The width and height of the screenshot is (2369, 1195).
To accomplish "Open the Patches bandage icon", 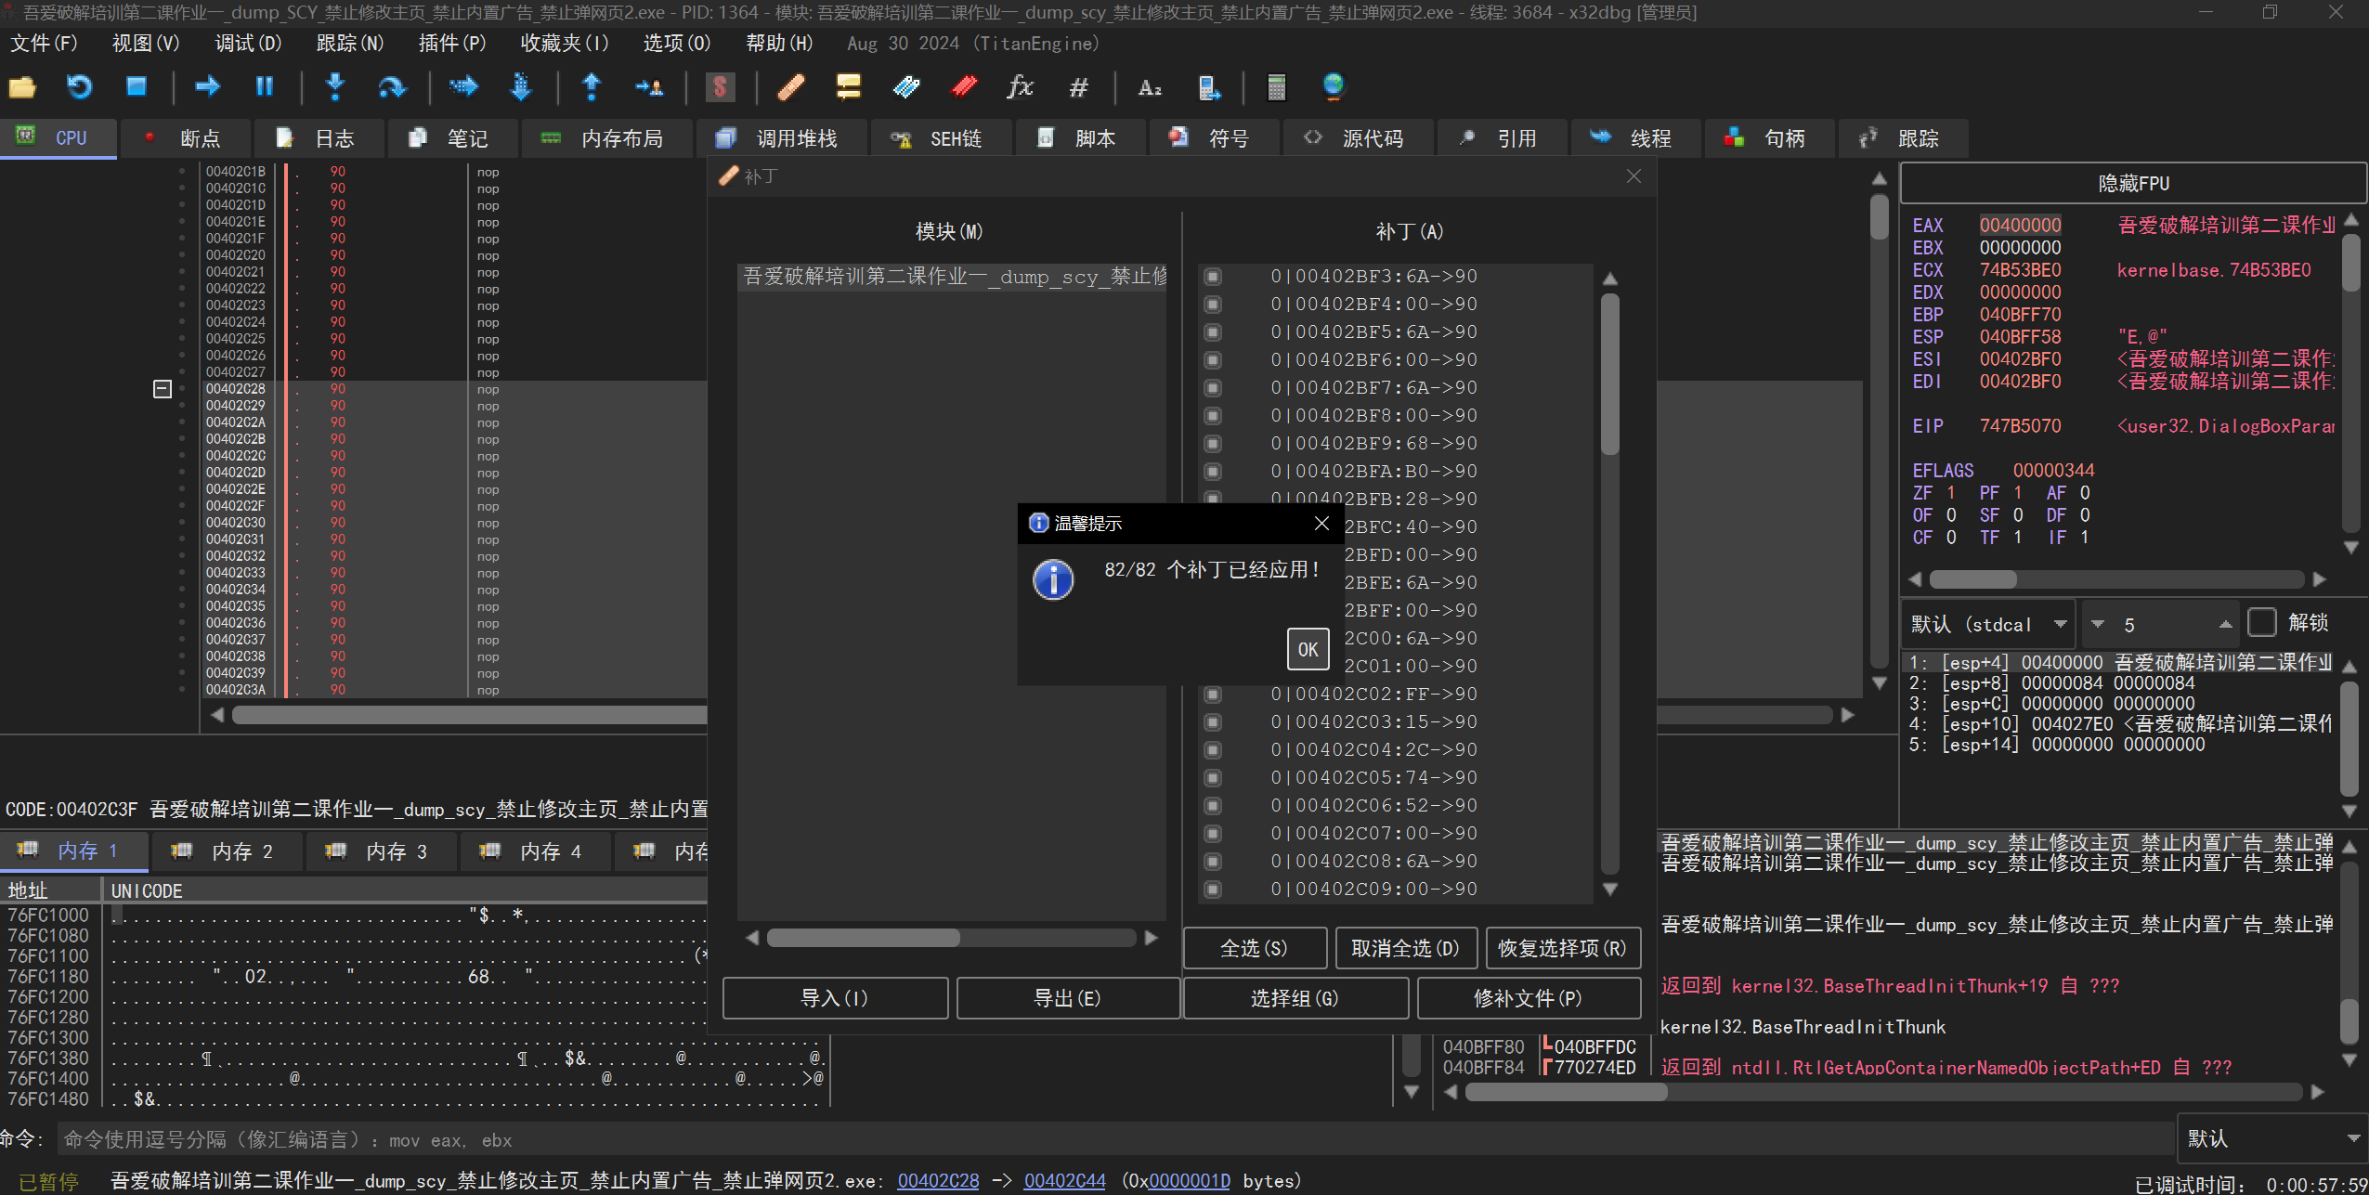I will click(x=790, y=87).
